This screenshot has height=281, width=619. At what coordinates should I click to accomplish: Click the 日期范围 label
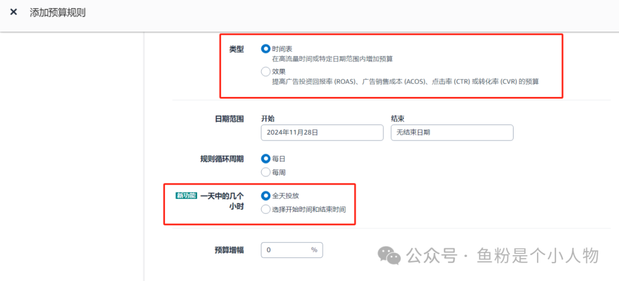[x=230, y=119]
